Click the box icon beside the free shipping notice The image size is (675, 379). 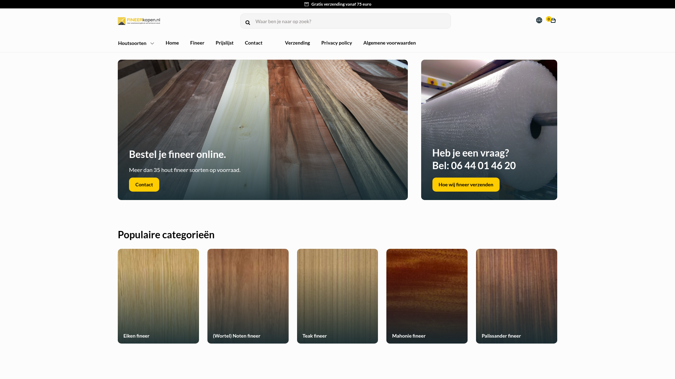pos(307,4)
